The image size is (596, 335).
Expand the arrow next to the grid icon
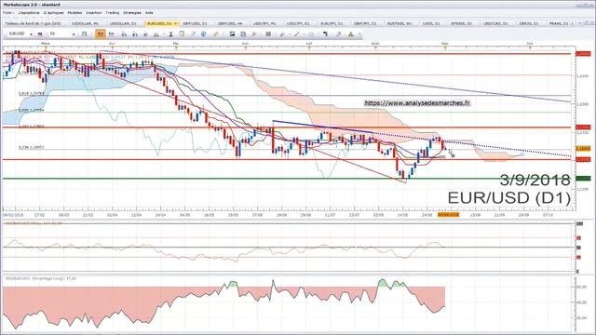(x=275, y=34)
